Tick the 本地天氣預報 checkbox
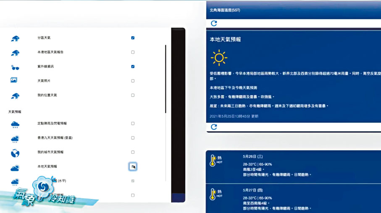The height and width of the screenshot is (213, 381). (x=133, y=166)
